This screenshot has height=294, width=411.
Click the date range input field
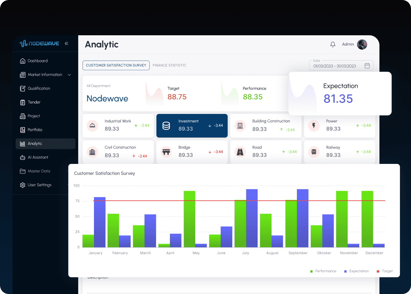click(x=341, y=66)
